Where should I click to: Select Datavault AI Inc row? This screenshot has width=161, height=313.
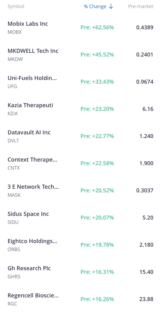coord(80,136)
